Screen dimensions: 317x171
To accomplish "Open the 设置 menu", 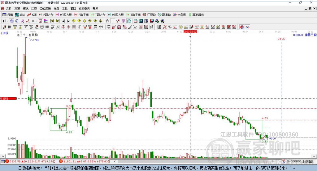I will (56, 8).
